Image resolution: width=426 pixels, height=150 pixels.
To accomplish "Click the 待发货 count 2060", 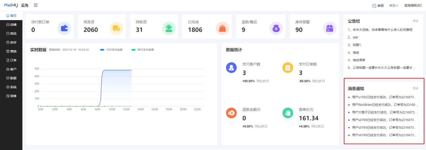I will point(91,30).
